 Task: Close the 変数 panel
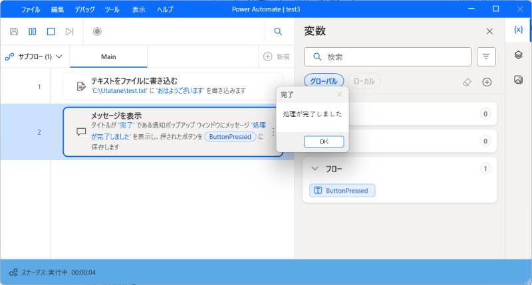[489, 31]
